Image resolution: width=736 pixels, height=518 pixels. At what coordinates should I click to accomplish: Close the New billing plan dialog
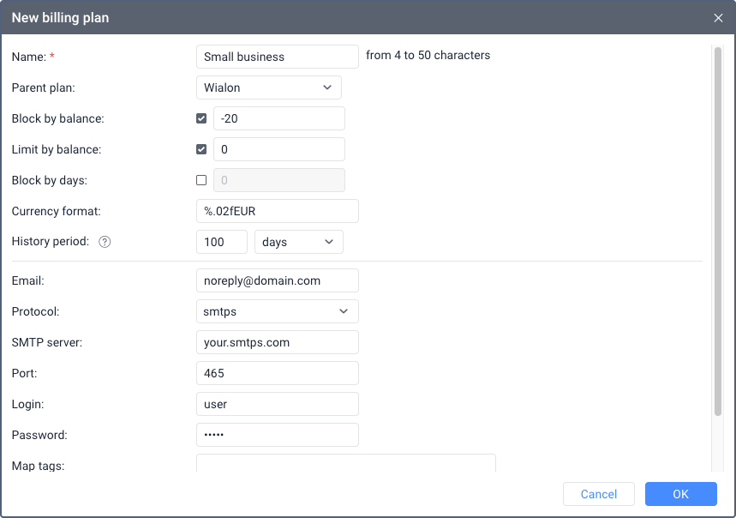[x=718, y=17]
